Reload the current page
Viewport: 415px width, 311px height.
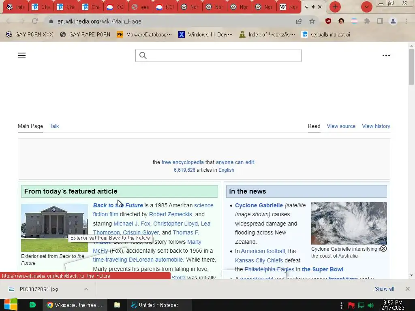click(35, 21)
